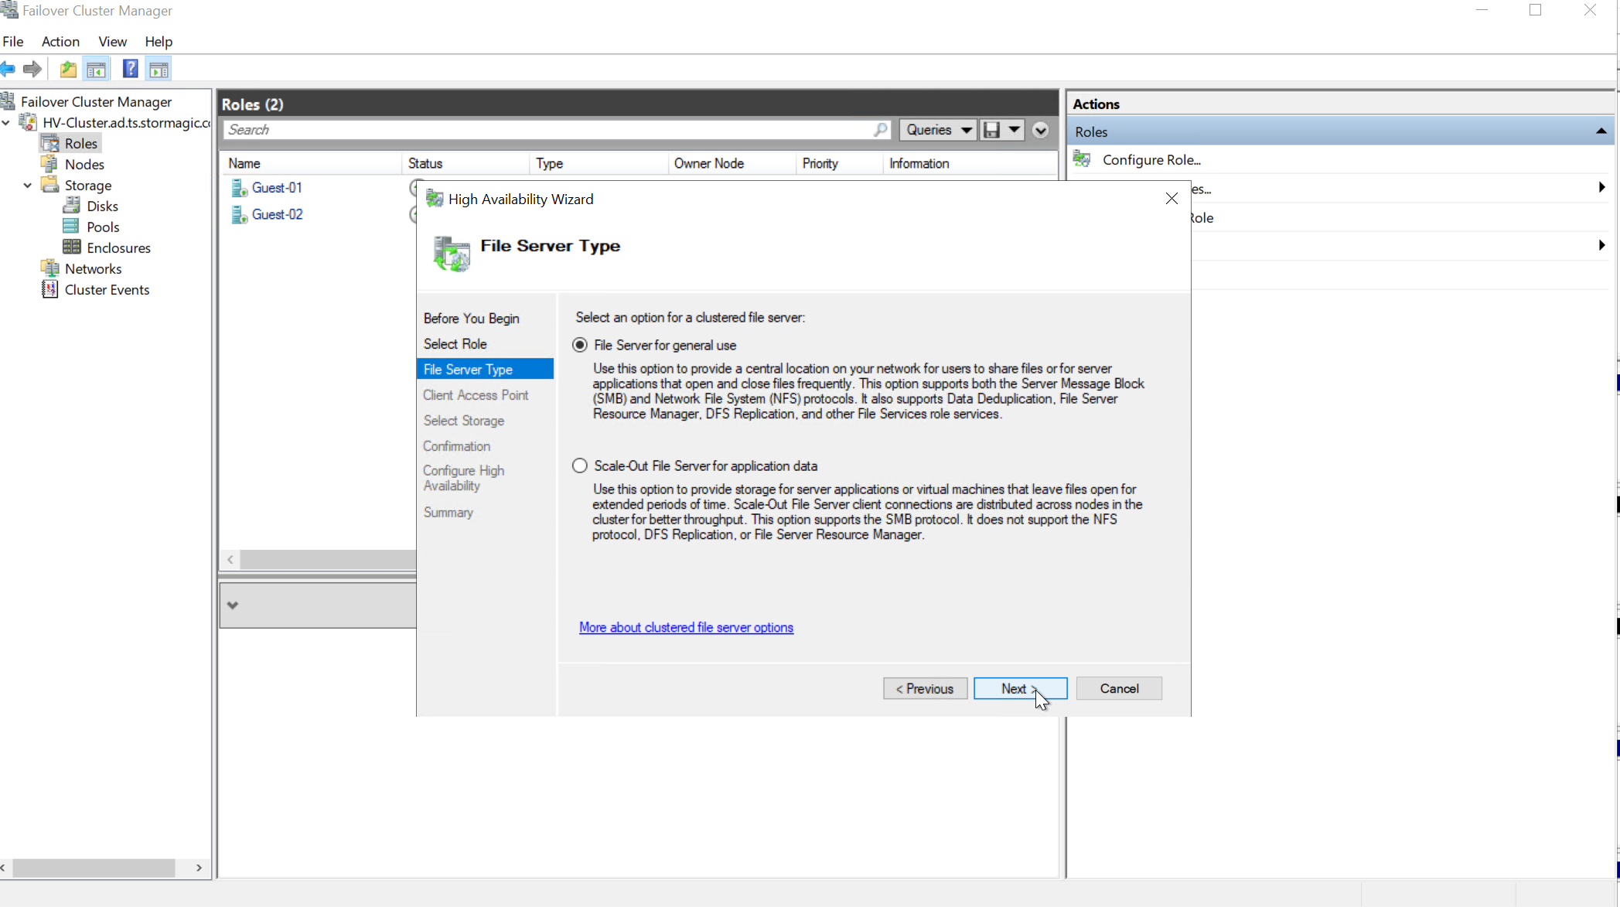Click the Nodes tree icon

[x=50, y=164]
